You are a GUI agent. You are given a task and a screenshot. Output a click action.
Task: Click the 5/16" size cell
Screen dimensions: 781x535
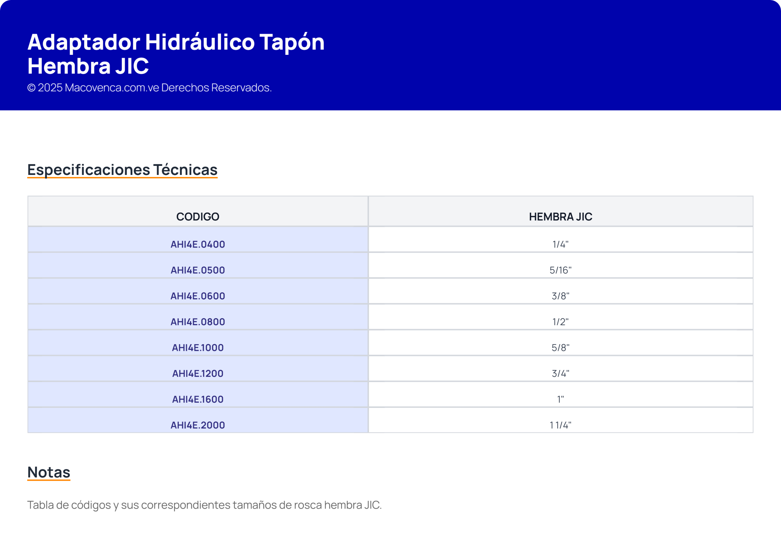click(560, 270)
